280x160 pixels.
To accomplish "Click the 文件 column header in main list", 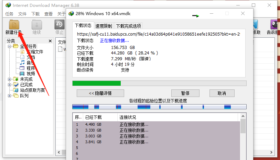I will pos(62,42).
